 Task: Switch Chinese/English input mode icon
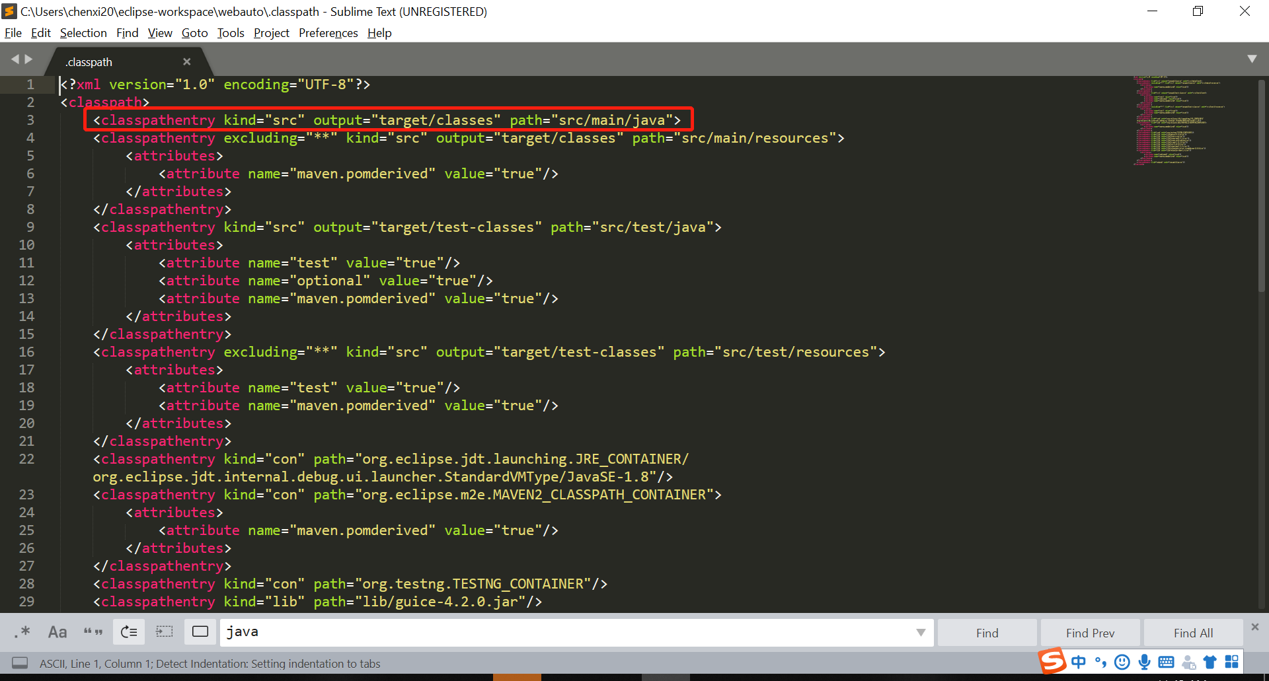1079,662
